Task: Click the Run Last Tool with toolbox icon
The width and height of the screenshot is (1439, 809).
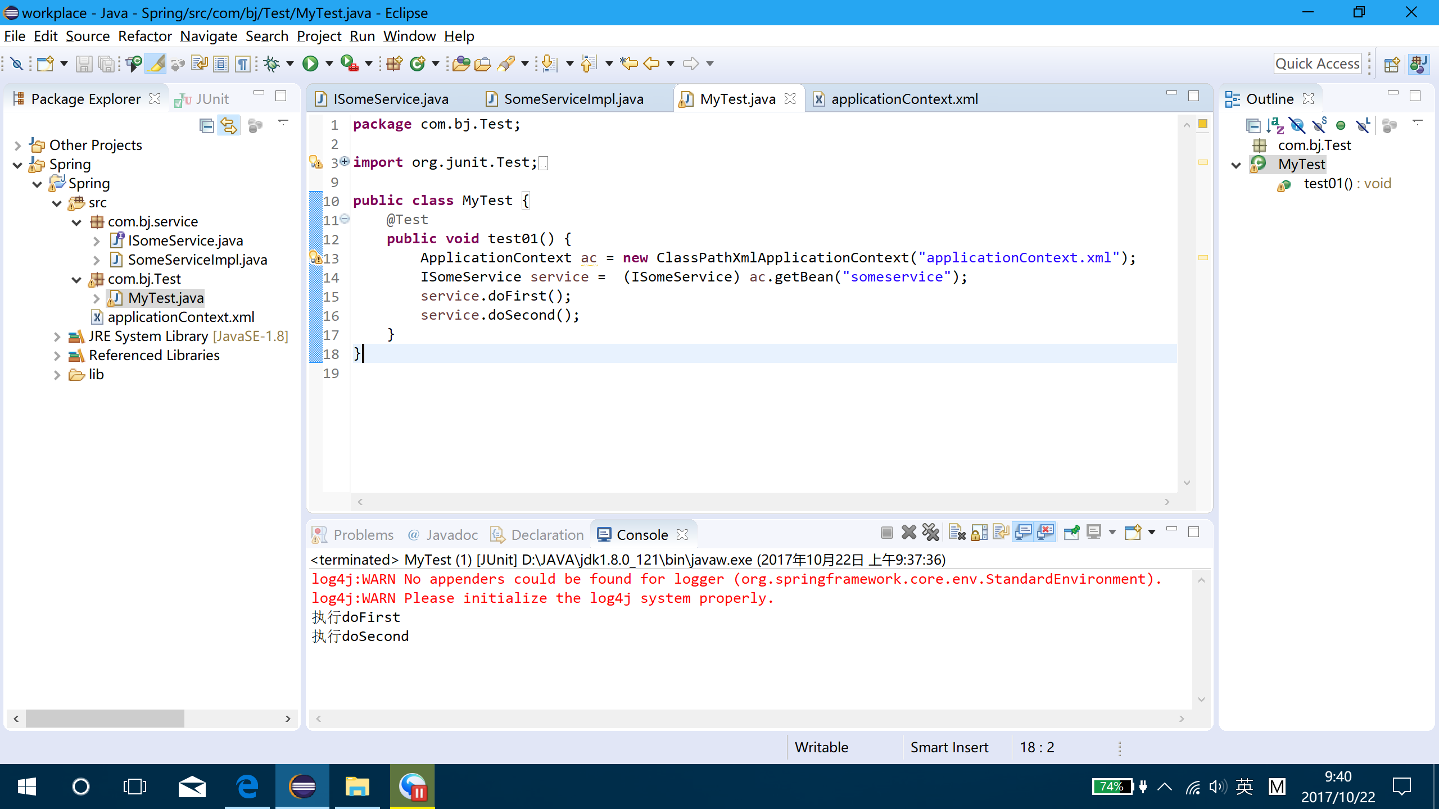Action: [x=349, y=63]
